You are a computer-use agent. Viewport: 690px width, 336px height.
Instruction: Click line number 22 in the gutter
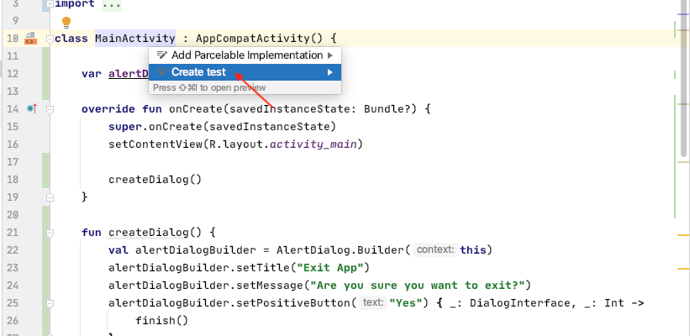click(13, 250)
